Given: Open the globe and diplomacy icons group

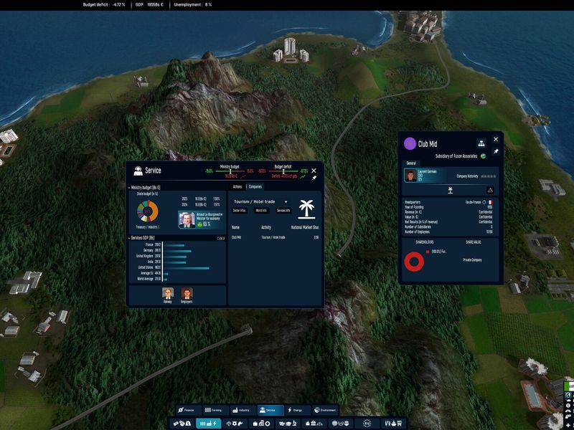Looking at the screenshot, I should [x=340, y=424].
